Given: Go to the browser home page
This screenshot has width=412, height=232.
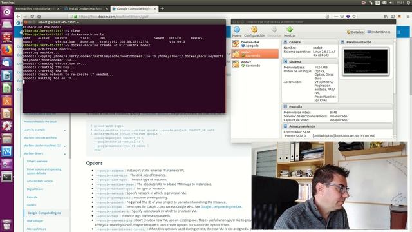Looking at the screenshot, I should 39,16.
